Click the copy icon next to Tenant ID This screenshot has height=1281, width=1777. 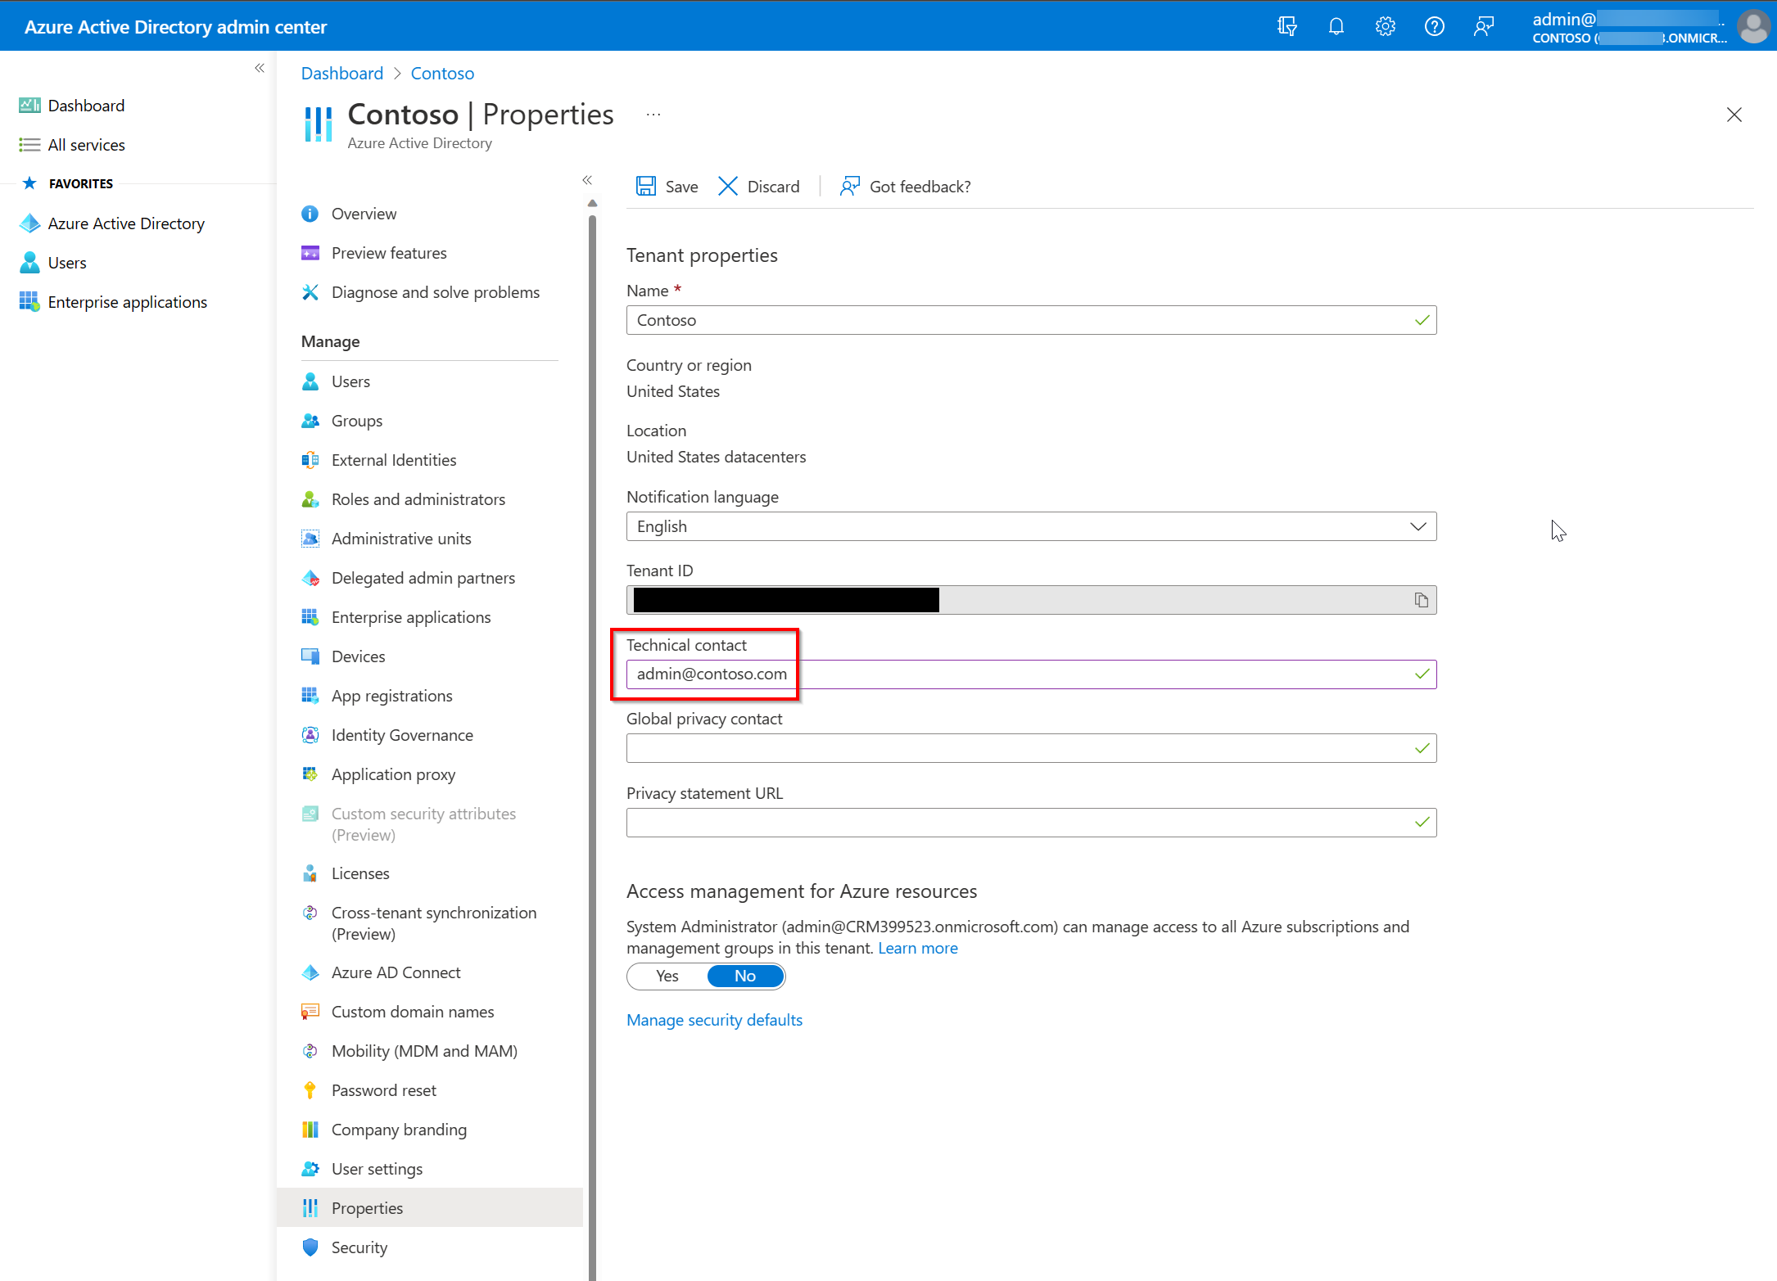[x=1421, y=598]
